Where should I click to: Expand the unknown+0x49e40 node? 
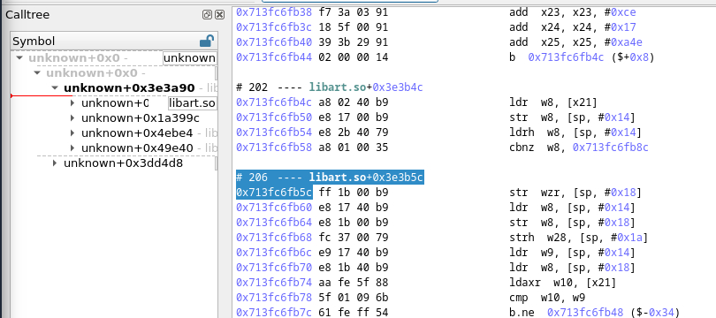click(x=72, y=148)
